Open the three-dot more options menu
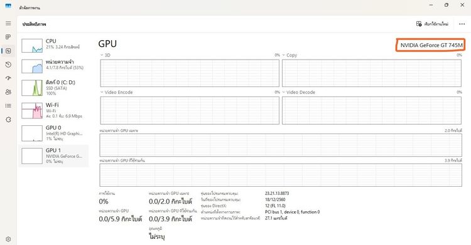The width and height of the screenshot is (471, 245). click(462, 24)
